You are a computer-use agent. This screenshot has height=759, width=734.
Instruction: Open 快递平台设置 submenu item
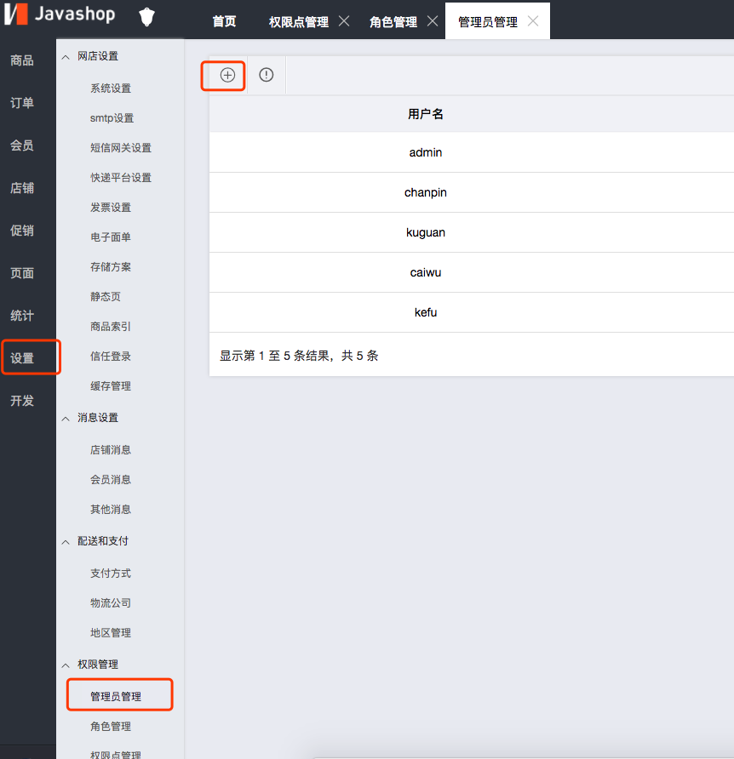click(x=121, y=178)
